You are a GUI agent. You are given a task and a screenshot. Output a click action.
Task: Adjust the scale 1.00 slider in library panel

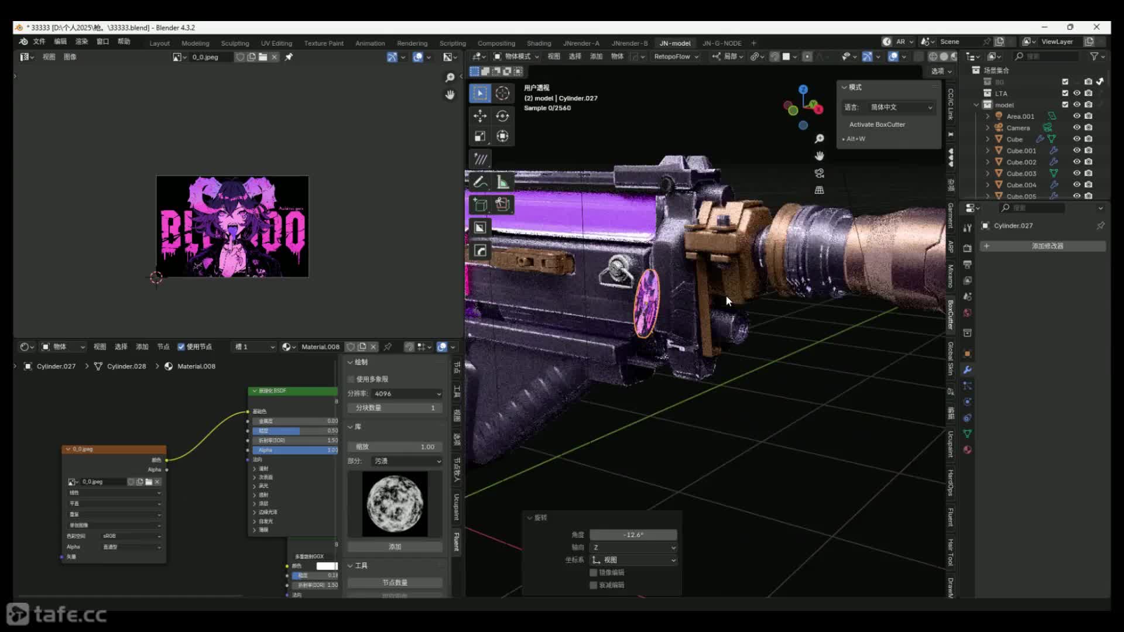pyautogui.click(x=395, y=447)
